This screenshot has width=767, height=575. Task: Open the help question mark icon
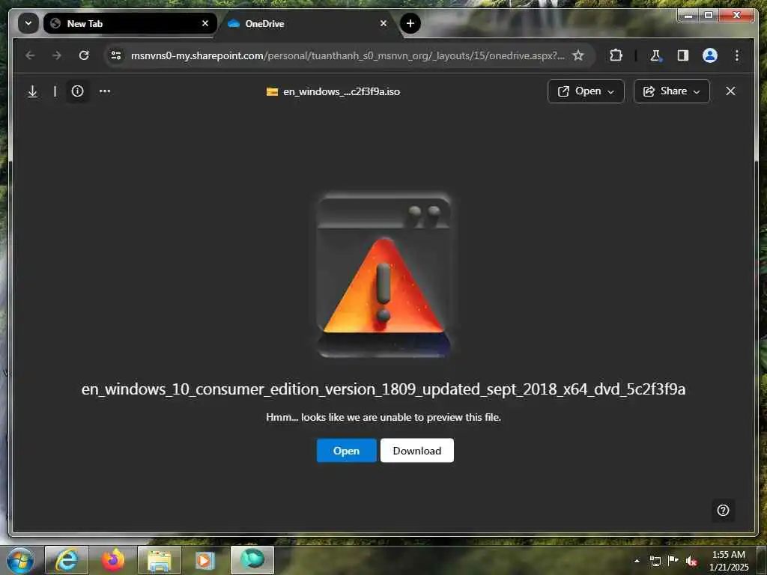[x=723, y=511]
